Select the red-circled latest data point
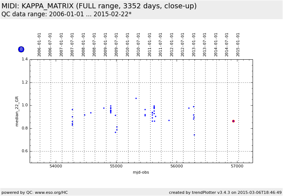 tap(233, 121)
